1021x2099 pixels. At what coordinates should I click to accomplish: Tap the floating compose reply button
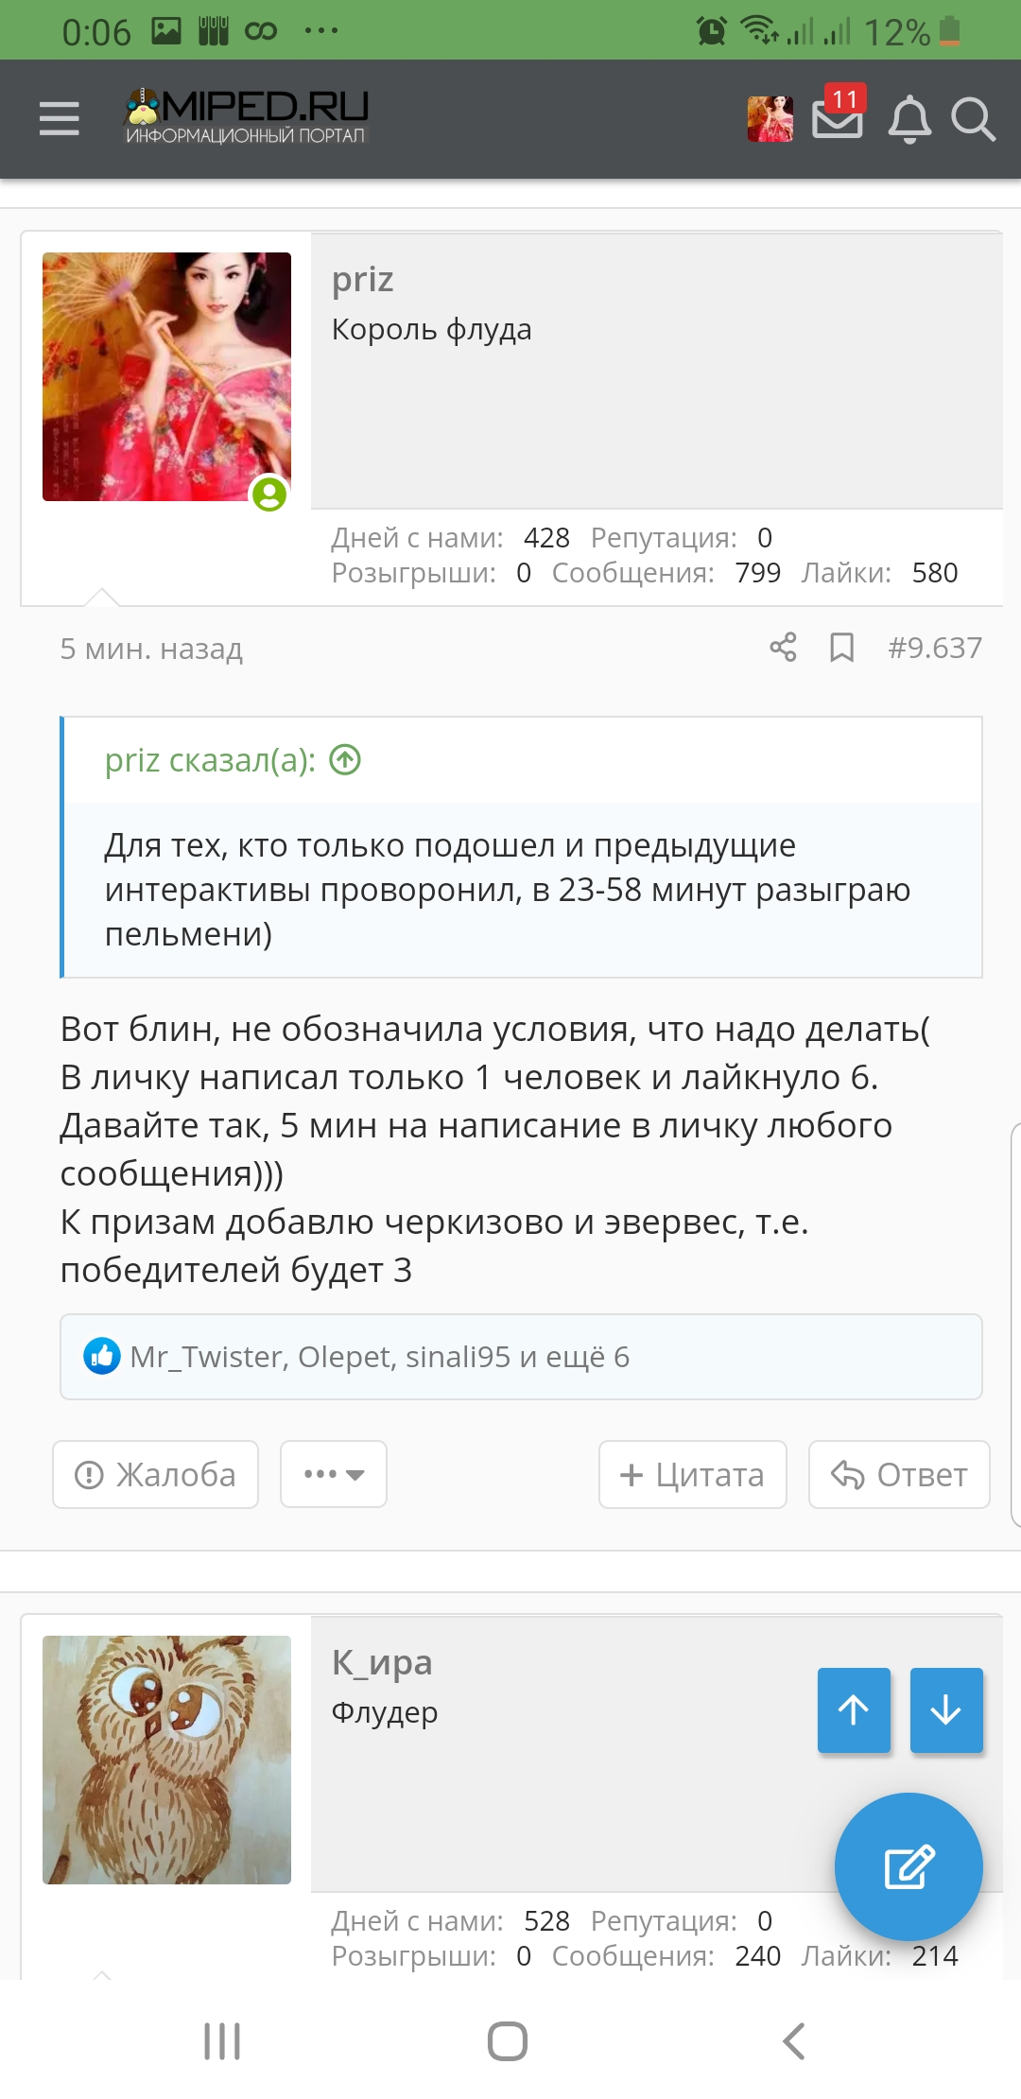[x=909, y=1866]
